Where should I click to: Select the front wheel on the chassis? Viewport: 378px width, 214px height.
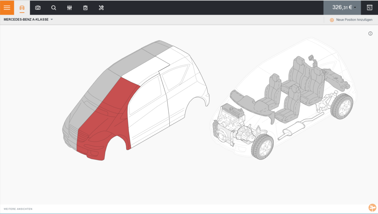pyautogui.click(x=262, y=146)
